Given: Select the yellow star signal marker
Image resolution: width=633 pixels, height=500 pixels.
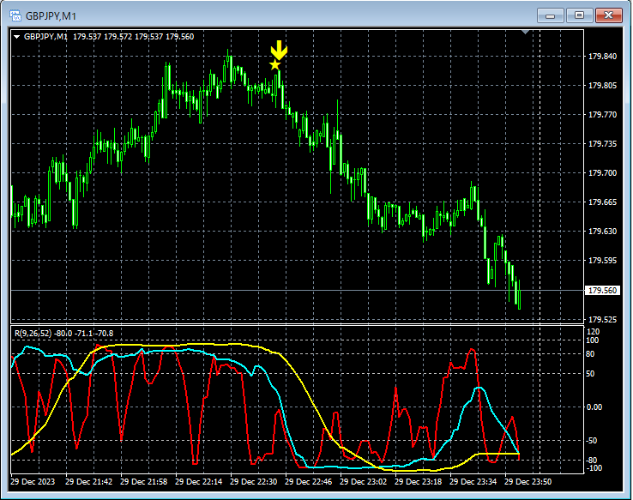Looking at the screenshot, I should 275,64.
